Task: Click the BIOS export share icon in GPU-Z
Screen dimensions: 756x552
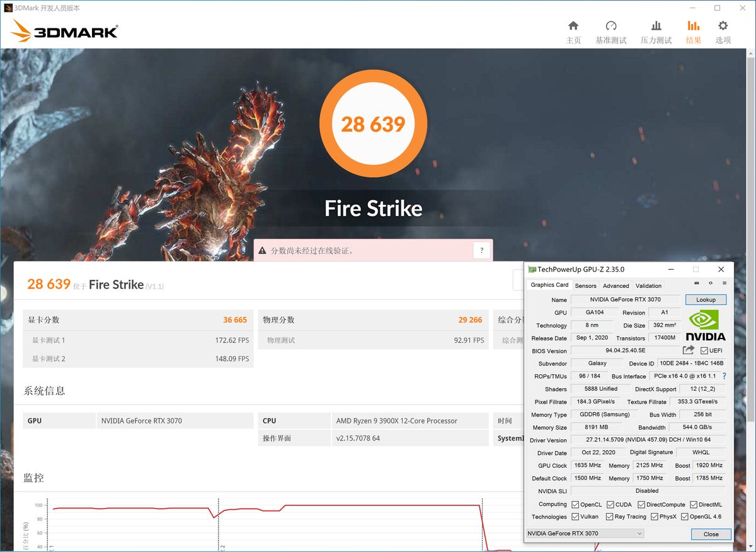Action: [689, 350]
